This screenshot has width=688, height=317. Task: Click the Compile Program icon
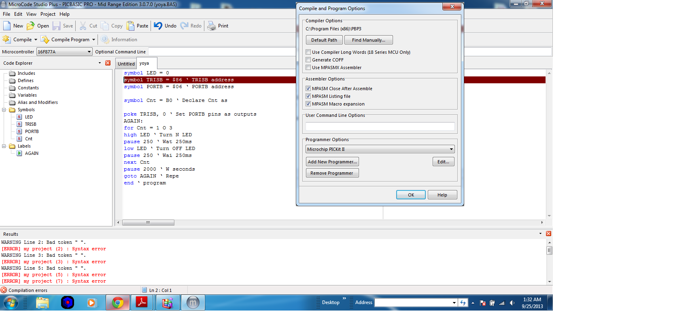click(x=45, y=40)
